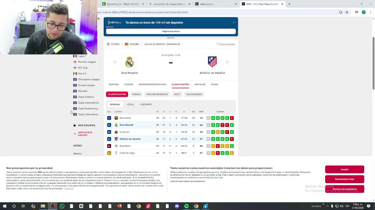Viewport: 375px width, 210px height.
Task: Switch standings to LOCAL
Action: pyautogui.click(x=130, y=104)
